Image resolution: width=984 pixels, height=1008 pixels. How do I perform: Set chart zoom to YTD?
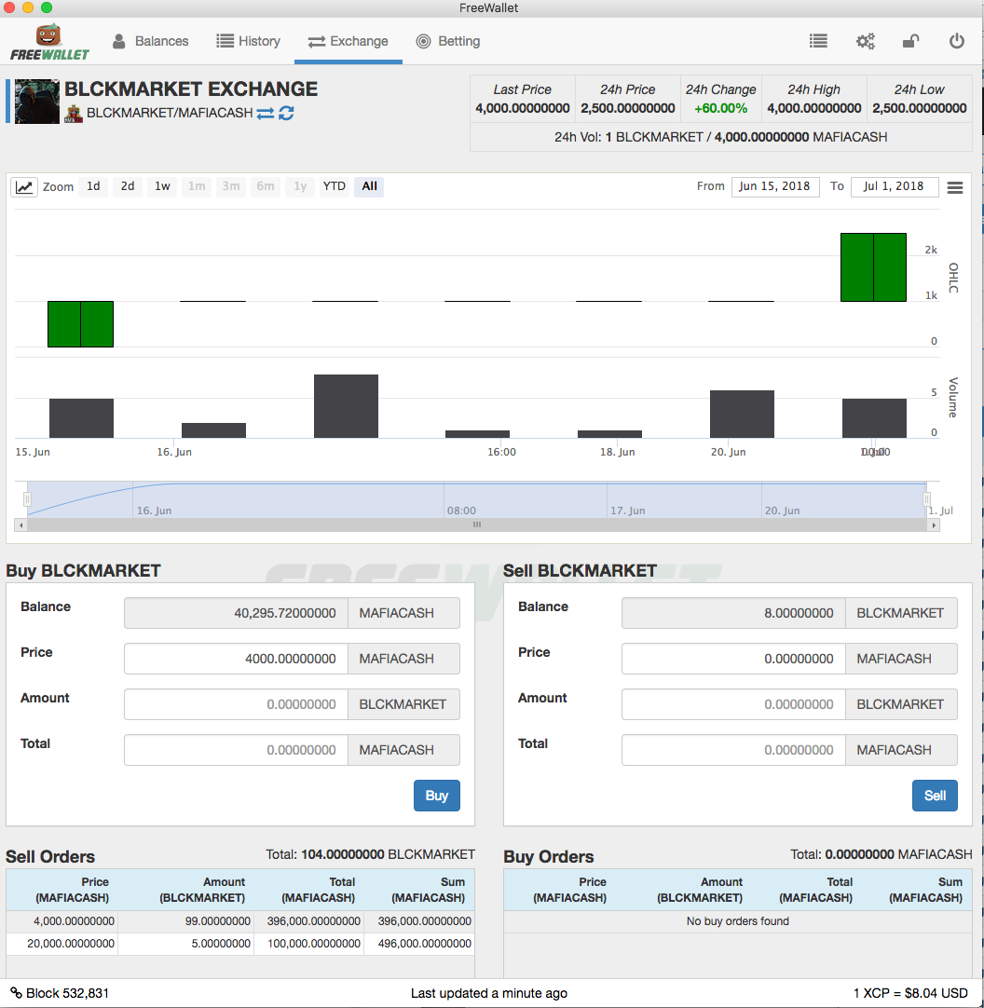pos(335,186)
